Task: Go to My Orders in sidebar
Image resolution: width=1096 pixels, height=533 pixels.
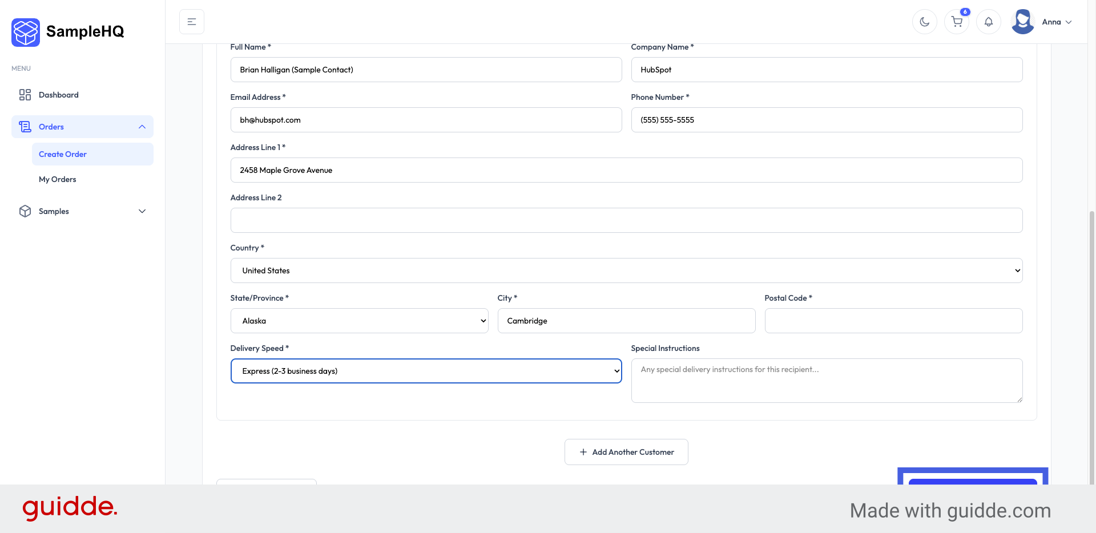Action: coord(58,179)
